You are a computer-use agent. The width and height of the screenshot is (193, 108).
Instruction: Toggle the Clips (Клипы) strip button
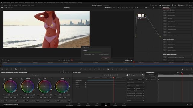pyautogui.click(x=31, y=5)
